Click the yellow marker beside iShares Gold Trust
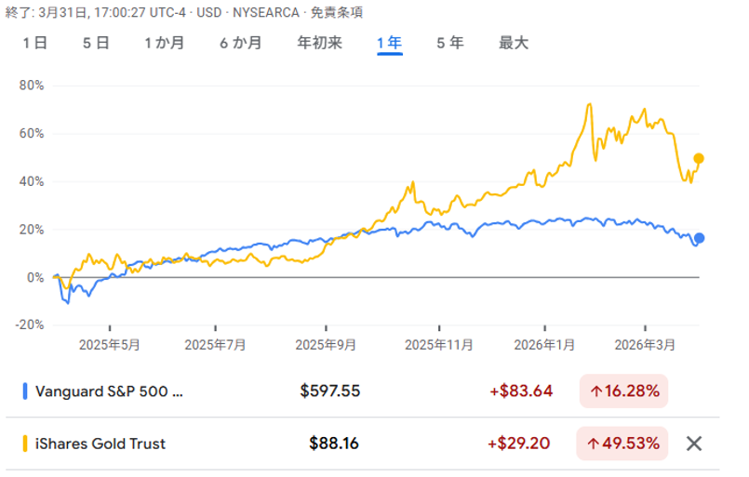The image size is (749, 477). 25,444
